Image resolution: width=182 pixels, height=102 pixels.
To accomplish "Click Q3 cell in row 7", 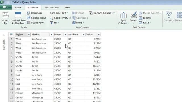I will point(77,66).
